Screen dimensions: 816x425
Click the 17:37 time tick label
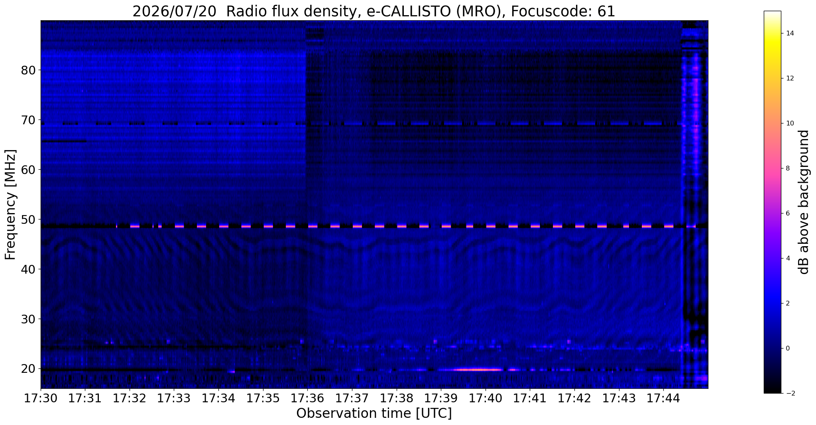tap(352, 398)
